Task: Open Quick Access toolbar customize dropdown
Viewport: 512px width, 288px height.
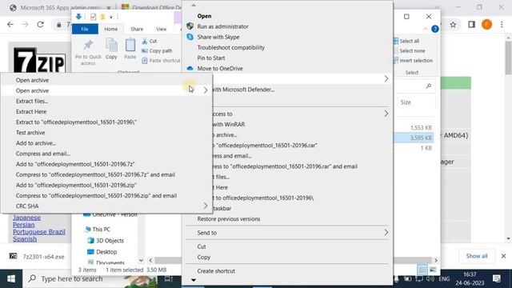Action: click(x=111, y=17)
